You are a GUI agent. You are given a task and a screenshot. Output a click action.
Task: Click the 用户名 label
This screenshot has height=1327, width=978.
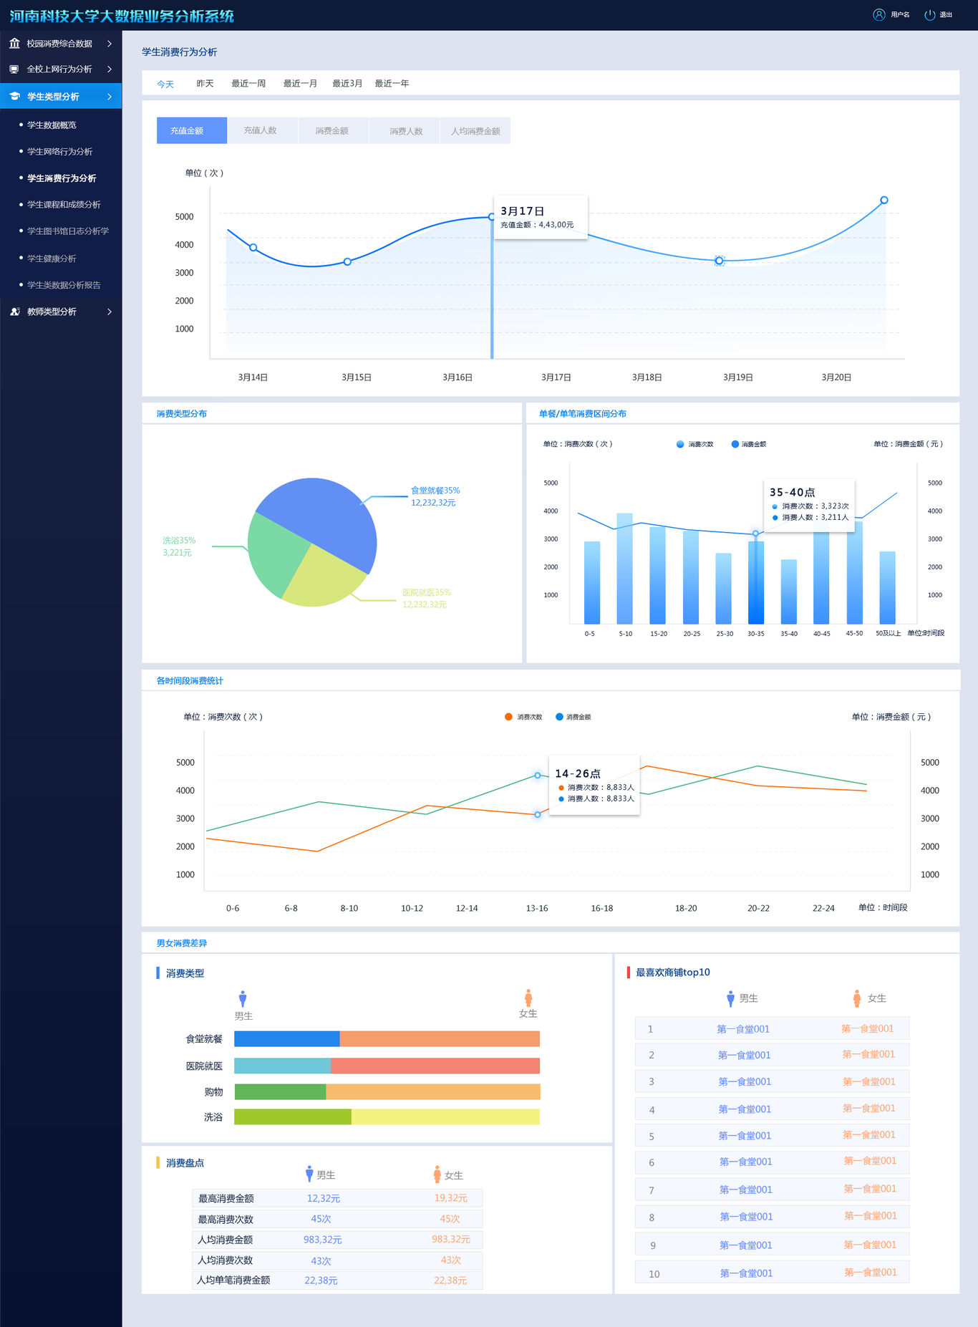(x=900, y=15)
